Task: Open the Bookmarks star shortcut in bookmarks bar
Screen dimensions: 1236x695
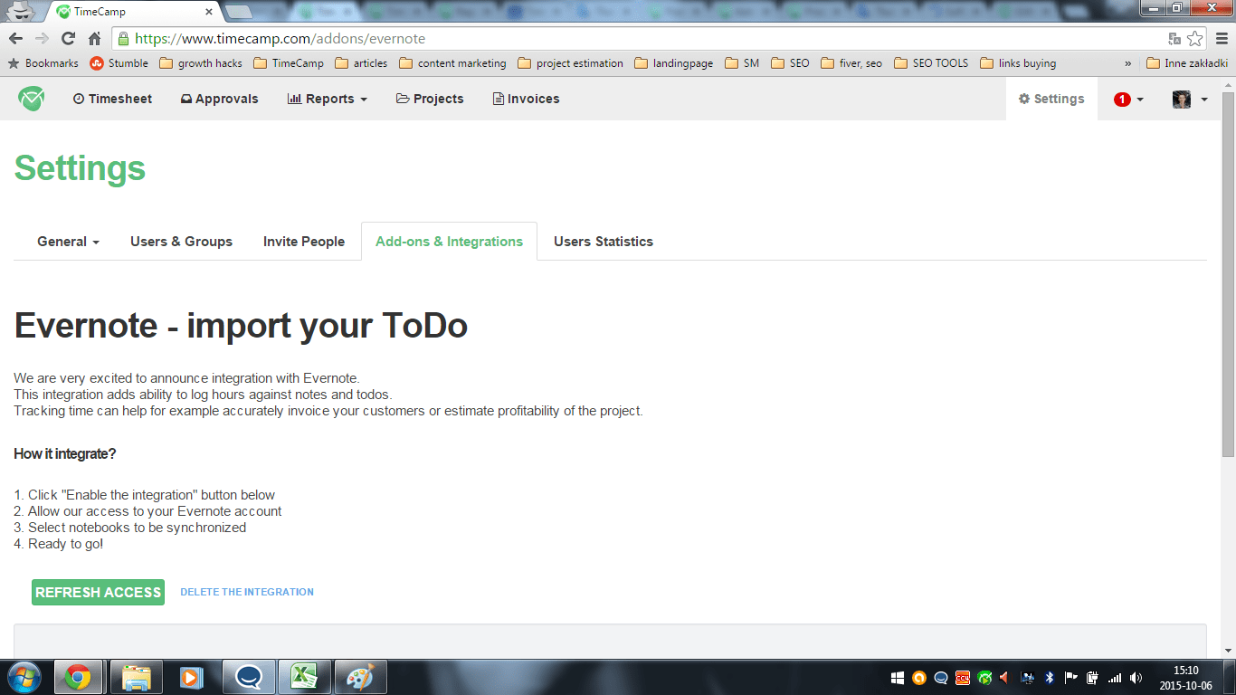Action: point(43,63)
